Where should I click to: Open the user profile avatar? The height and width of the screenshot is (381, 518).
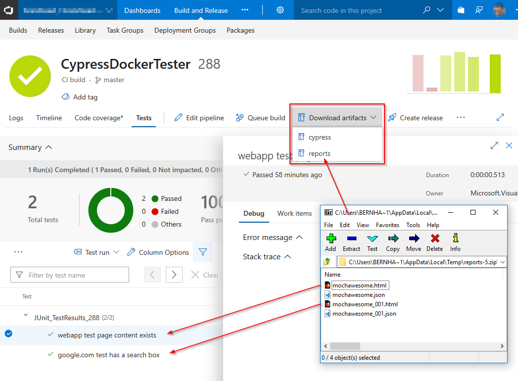499,10
